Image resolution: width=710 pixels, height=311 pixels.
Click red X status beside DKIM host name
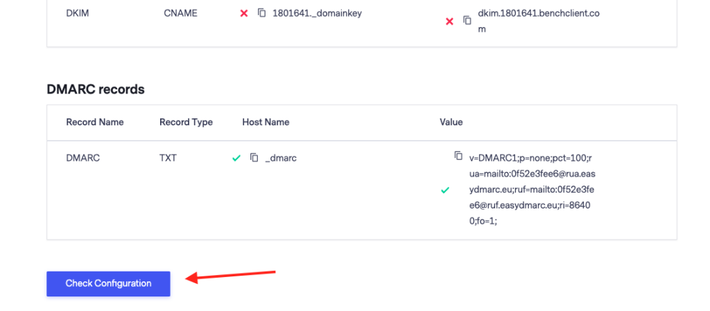click(243, 13)
